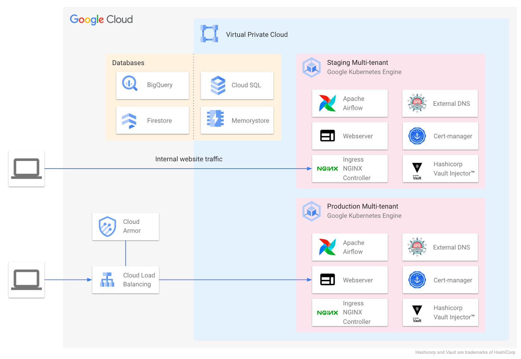
Task: Click the Virtual Private Cloud icon
Action: (x=209, y=34)
